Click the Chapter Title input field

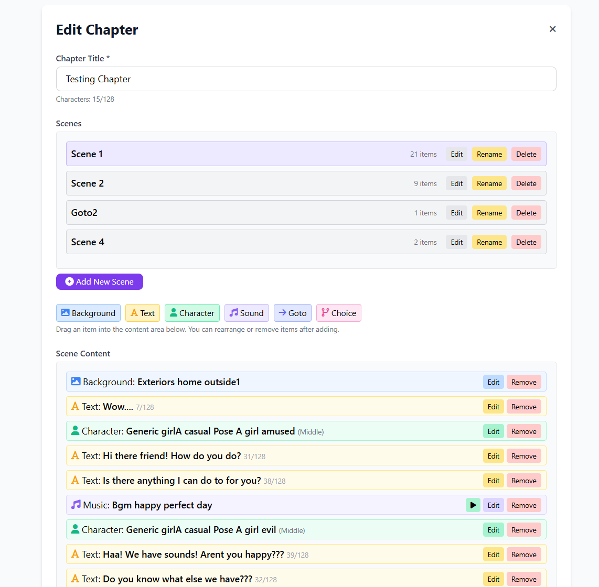[x=306, y=79]
